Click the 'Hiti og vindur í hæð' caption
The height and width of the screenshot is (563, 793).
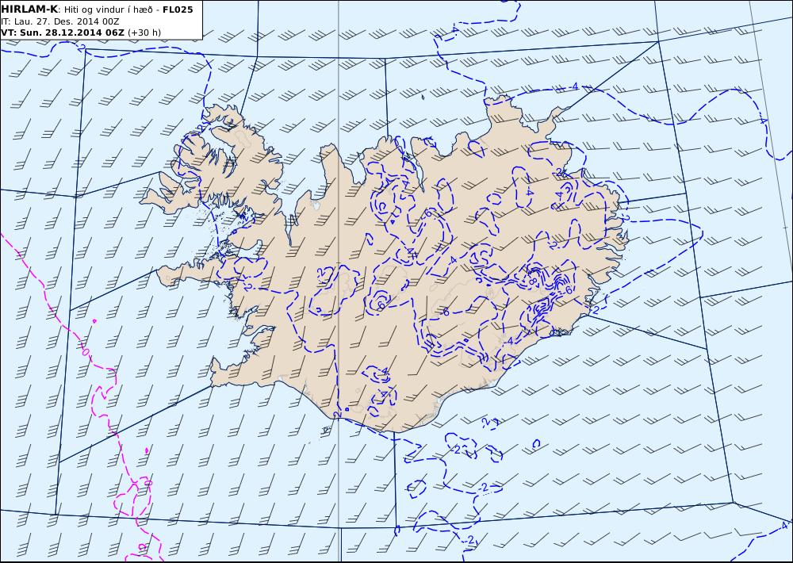click(x=111, y=9)
